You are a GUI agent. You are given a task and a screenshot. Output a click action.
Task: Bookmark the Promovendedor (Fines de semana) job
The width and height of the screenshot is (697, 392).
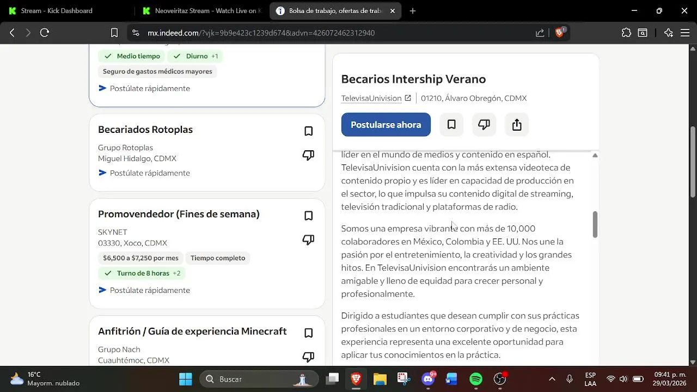(308, 216)
